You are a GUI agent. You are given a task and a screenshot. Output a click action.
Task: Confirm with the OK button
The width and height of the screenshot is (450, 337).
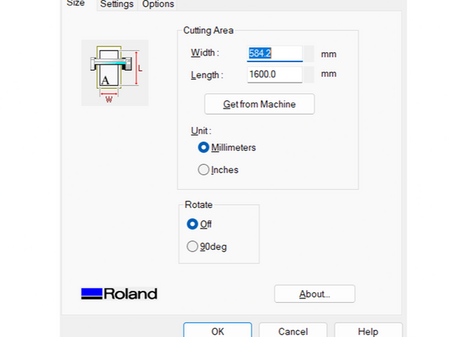coord(217,330)
